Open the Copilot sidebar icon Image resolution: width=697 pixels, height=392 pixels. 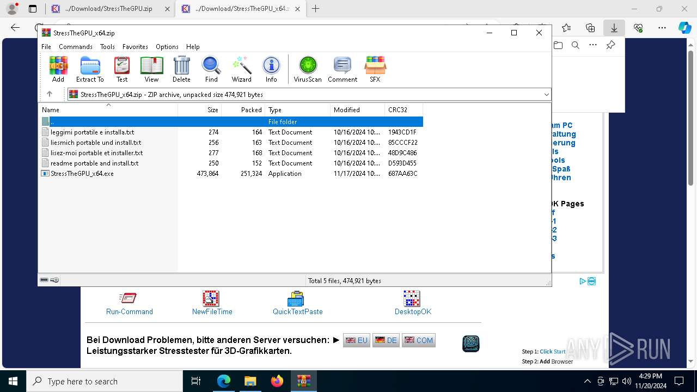tap(684, 28)
